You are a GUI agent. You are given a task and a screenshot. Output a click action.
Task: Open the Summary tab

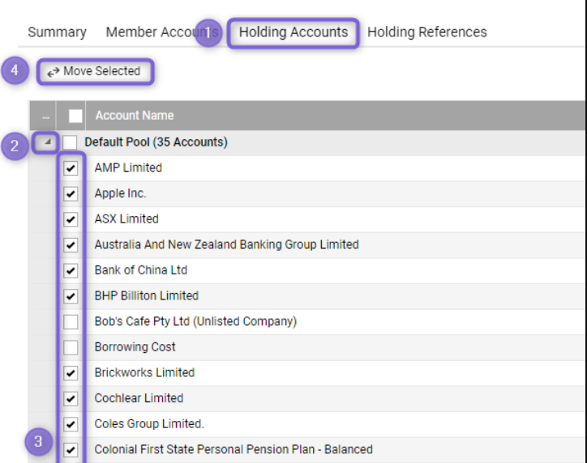[x=57, y=32]
